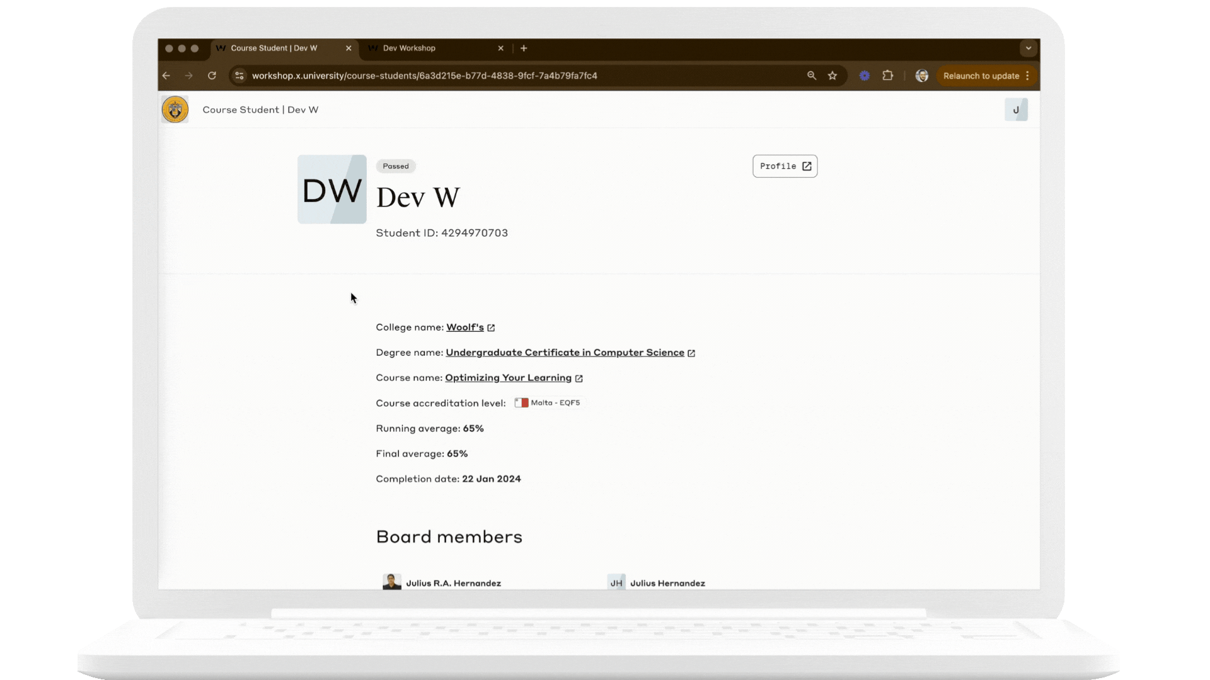1210x680 pixels.
Task: Open the Woolf's college link
Action: click(465, 327)
